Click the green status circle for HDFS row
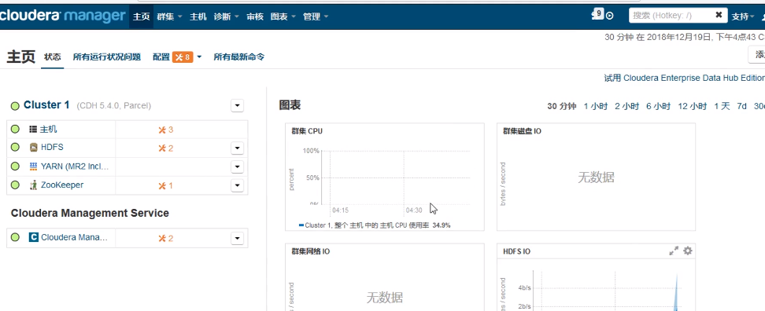The image size is (765, 311). tap(15, 147)
